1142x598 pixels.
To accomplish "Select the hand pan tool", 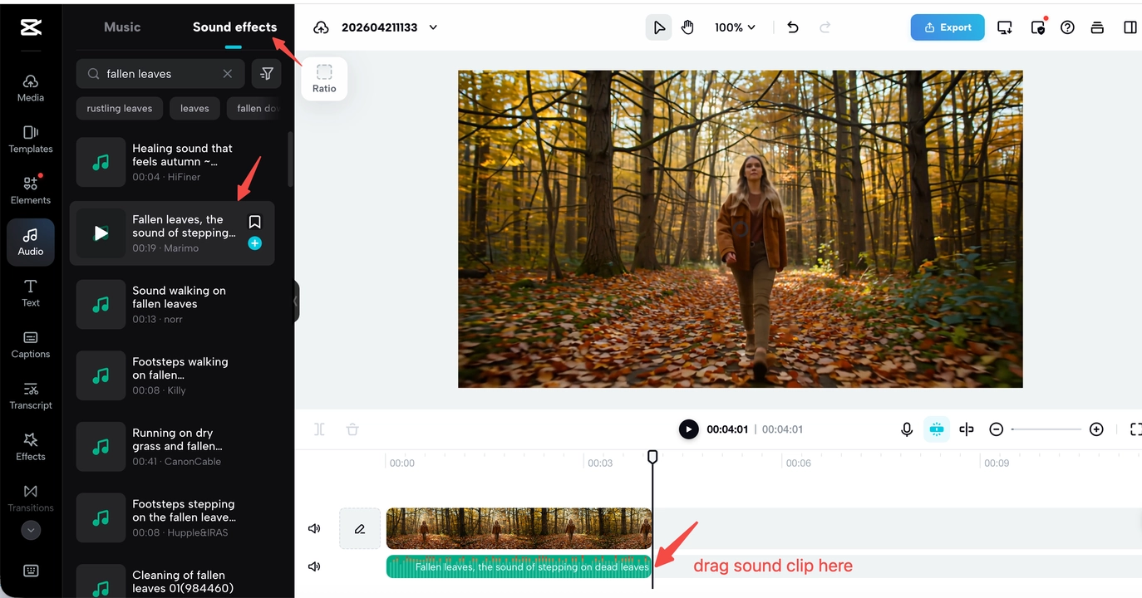I will [x=687, y=27].
